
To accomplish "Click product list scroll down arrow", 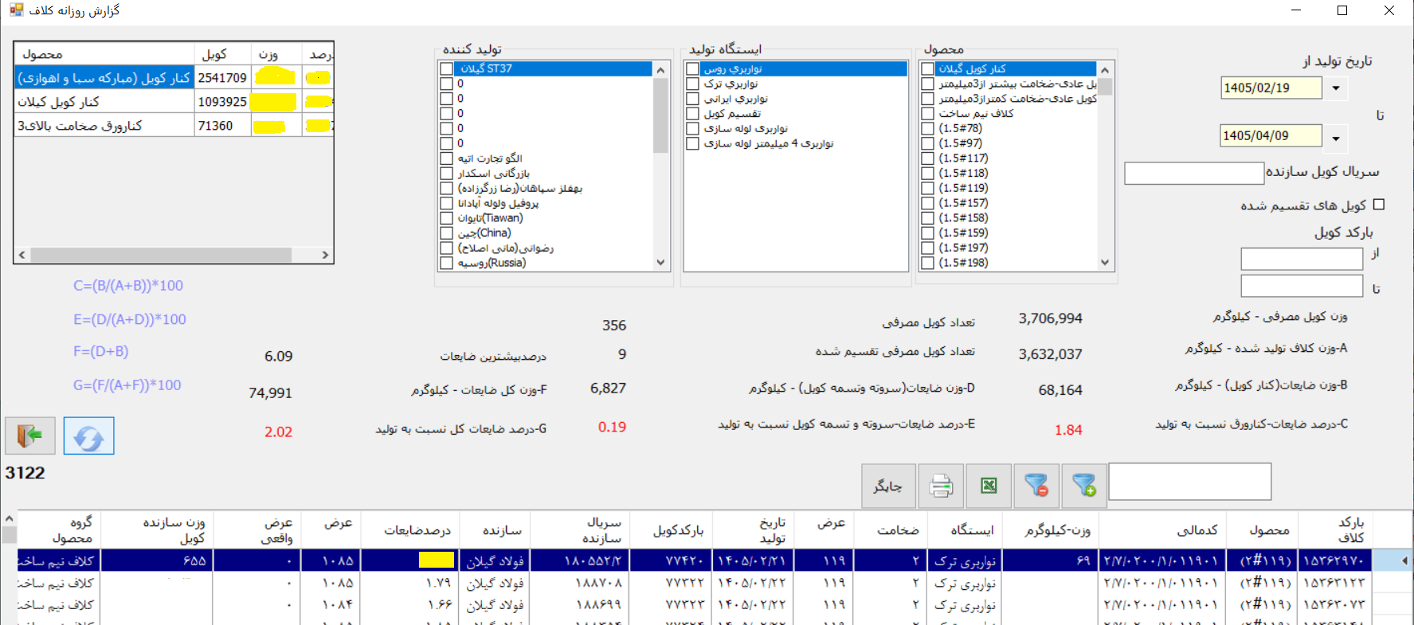I will pos(1105,263).
